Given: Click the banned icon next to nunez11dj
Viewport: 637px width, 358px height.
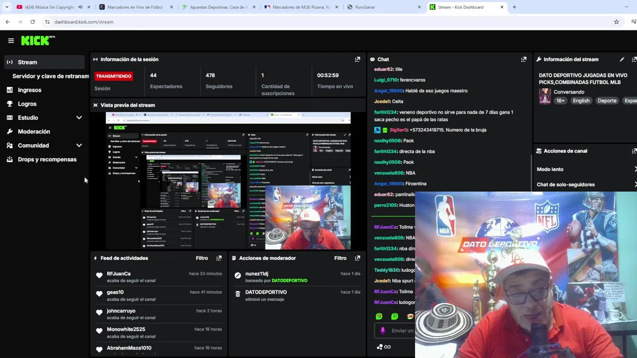Looking at the screenshot, I should [237, 275].
